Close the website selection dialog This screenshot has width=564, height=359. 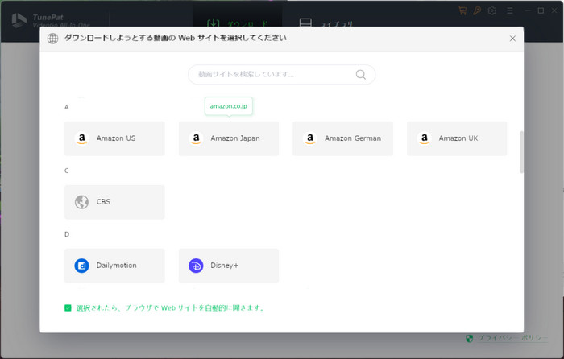click(x=512, y=39)
